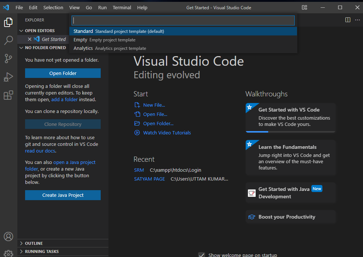Screen dimensions: 363x257
Task: Open the Manage gear icon
Action: click(x=8, y=254)
